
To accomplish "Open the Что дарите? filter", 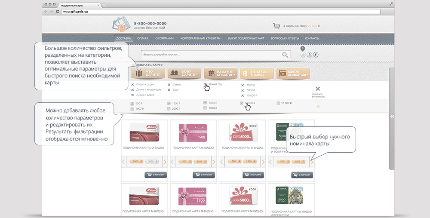I will coord(148,73).
